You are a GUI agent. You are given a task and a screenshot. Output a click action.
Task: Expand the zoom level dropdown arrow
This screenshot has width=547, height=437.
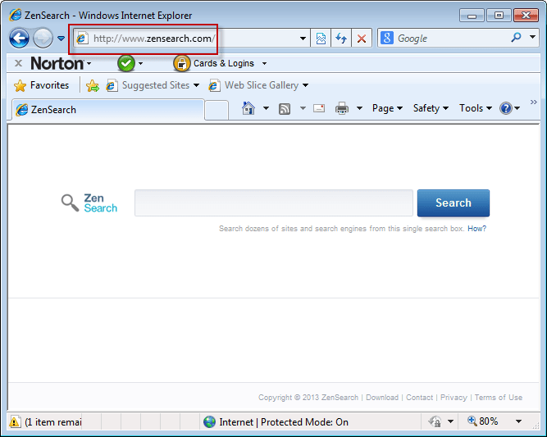tap(519, 421)
